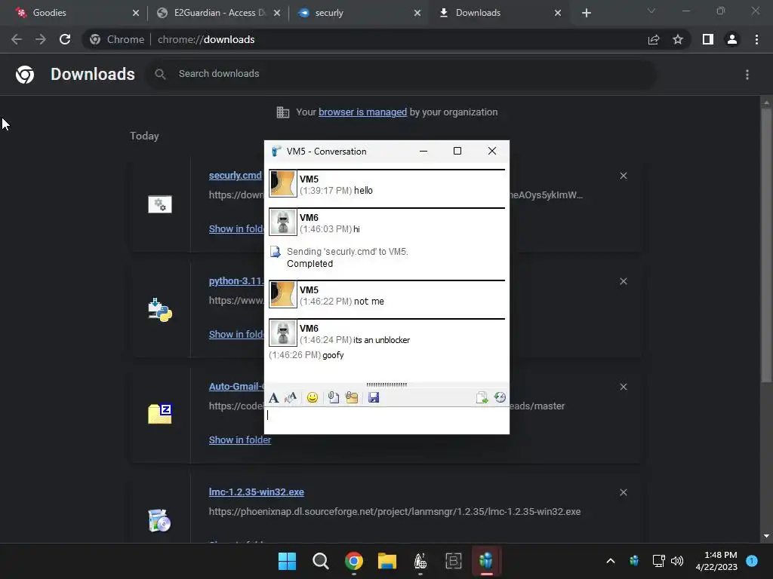773x579 pixels.
Task: Open the smiley emoticon picker
Action: click(x=312, y=397)
